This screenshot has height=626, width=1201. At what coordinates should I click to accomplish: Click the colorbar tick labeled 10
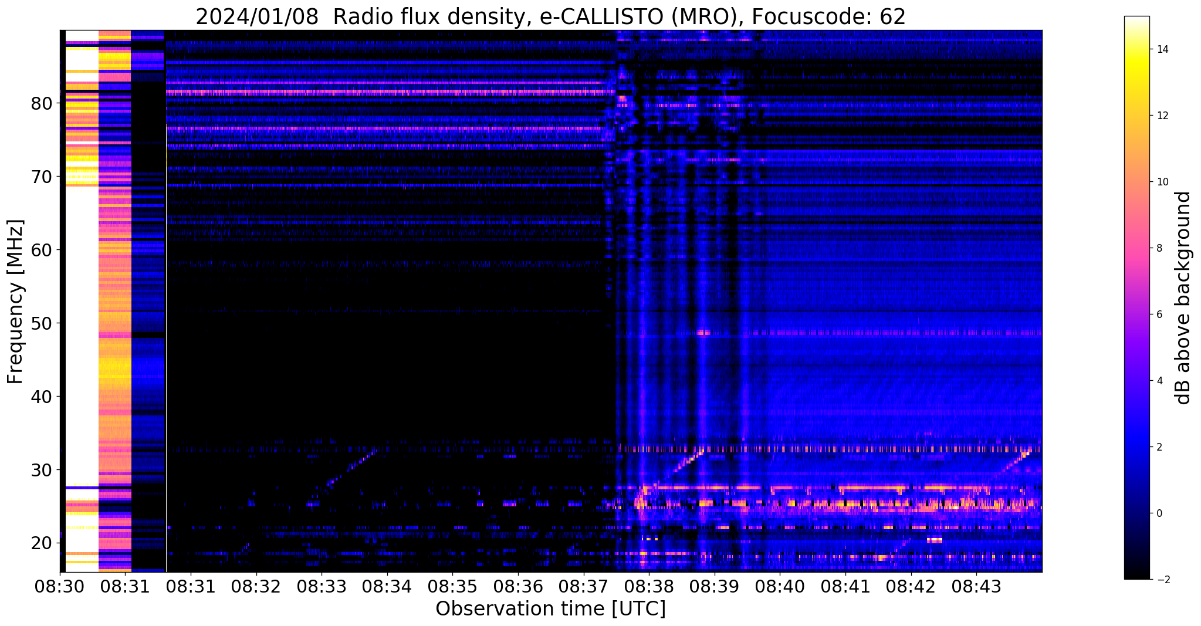point(1162,182)
